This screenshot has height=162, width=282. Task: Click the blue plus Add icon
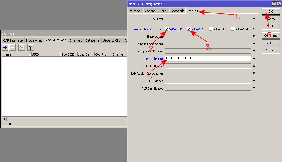5,48
